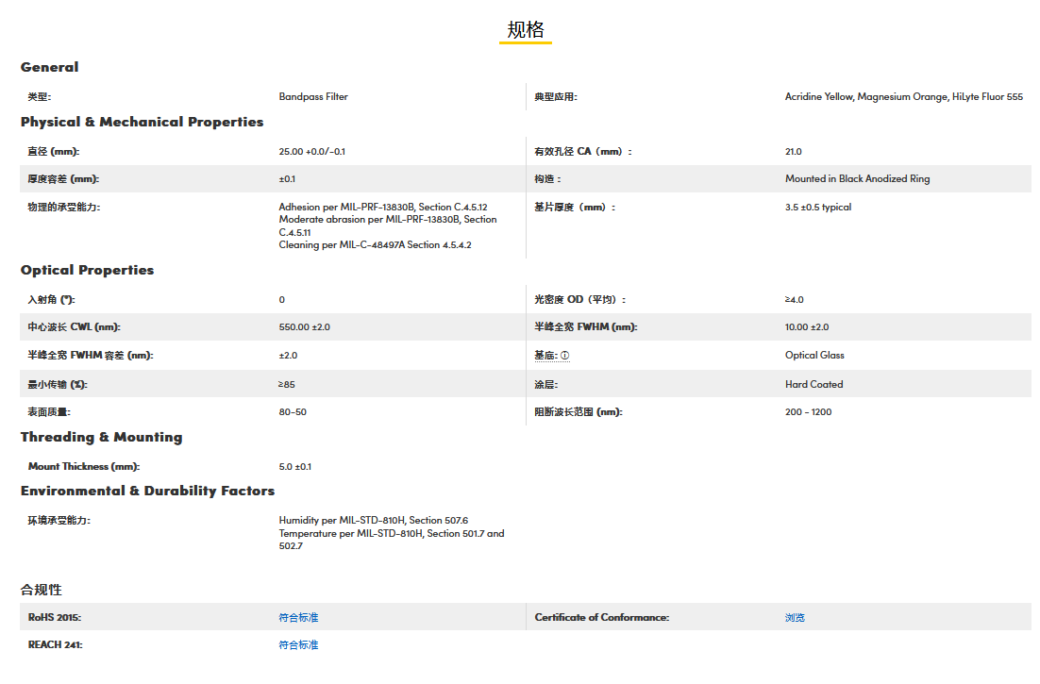This screenshot has width=1040, height=684.
Task: Click the Physical & Mechanical Properties heading
Action: pyautogui.click(x=142, y=122)
